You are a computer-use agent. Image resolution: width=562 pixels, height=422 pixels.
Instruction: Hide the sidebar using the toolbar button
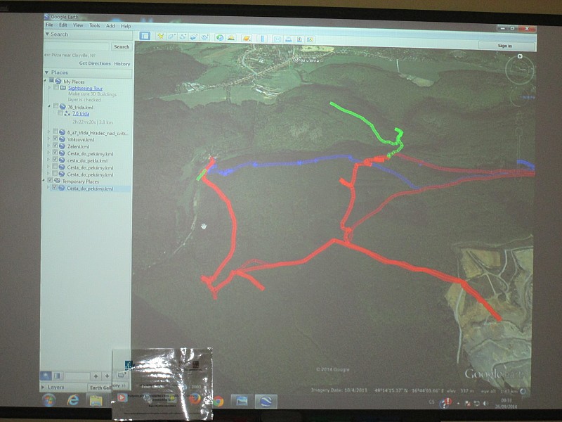point(145,36)
